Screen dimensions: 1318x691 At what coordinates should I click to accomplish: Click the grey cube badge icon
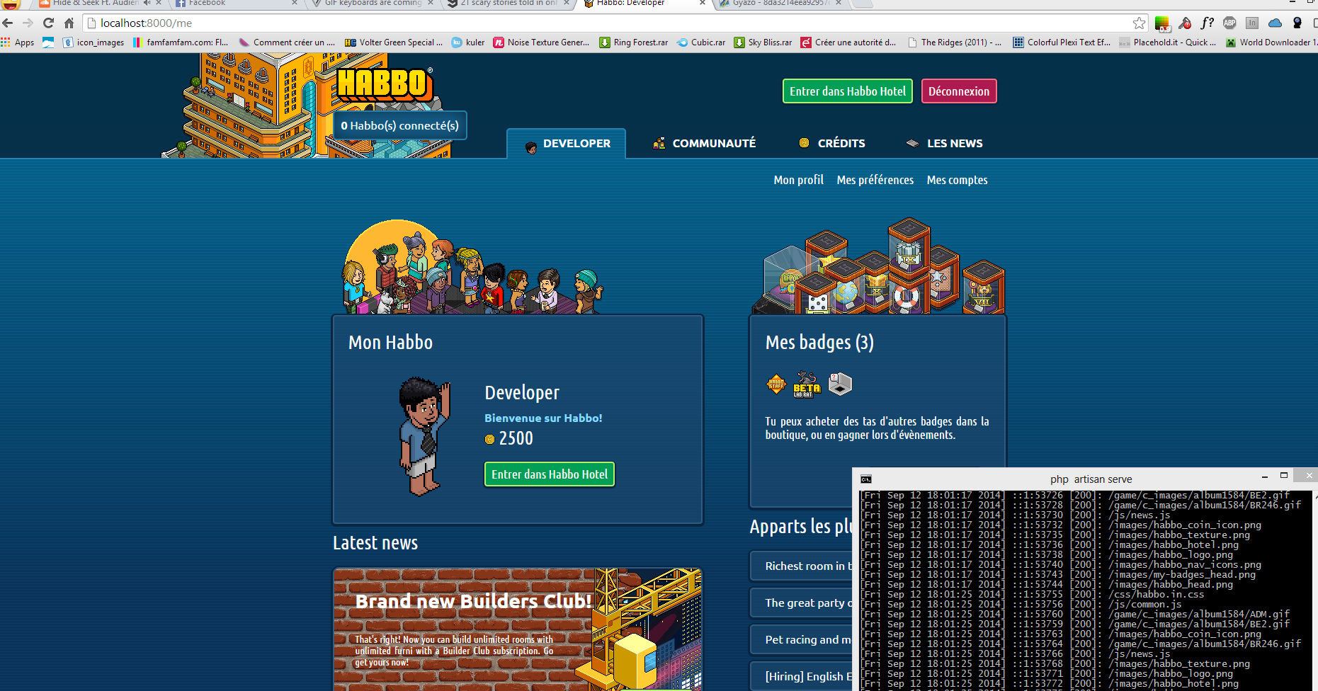click(840, 384)
